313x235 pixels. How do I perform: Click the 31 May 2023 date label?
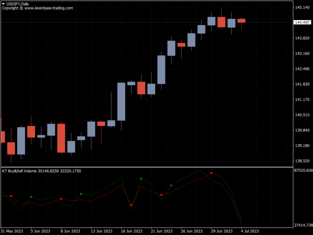coord(12,231)
